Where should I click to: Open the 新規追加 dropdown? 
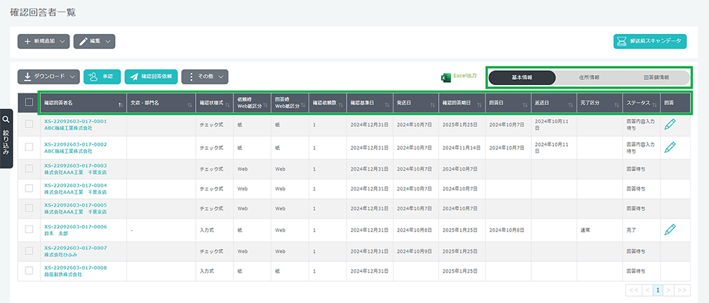(x=43, y=42)
